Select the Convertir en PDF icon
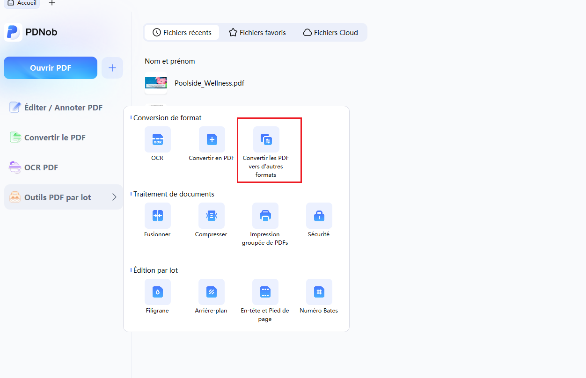This screenshot has width=586, height=378. tap(212, 139)
